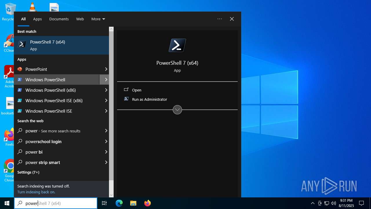The height and width of the screenshot is (209, 371).
Task: Expand the Windows PowerShell ISE arrow
Action: [106, 111]
